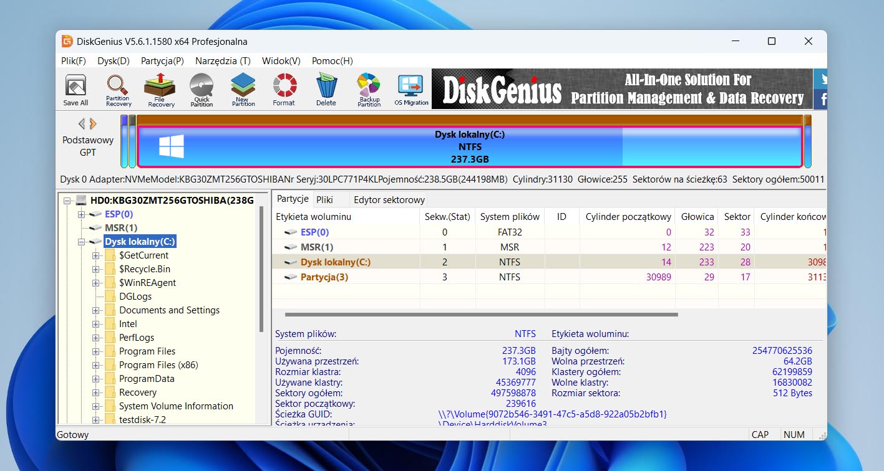Viewport: 884px width, 471px height.
Task: Expand the Program Files (x86) node
Action: [95, 365]
